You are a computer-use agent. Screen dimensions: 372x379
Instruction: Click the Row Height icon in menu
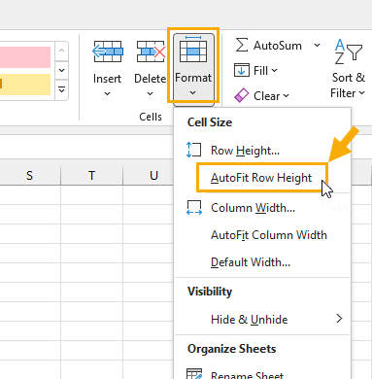(x=193, y=150)
